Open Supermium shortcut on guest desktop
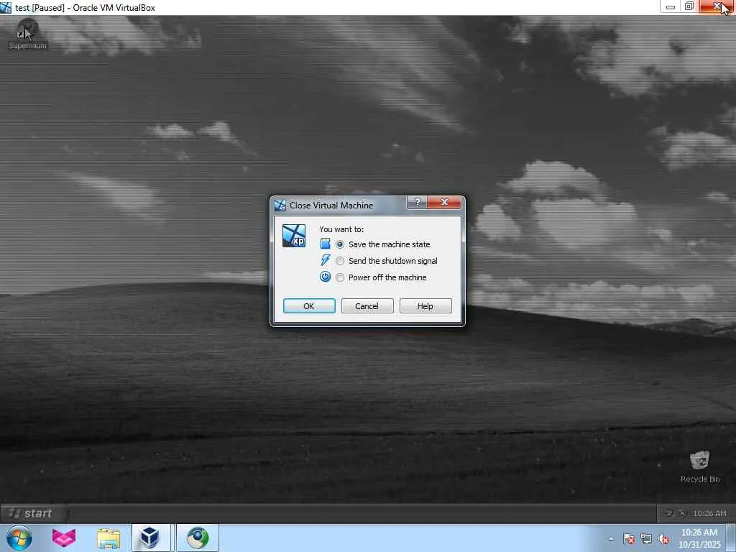The width and height of the screenshot is (736, 552). pos(28,34)
